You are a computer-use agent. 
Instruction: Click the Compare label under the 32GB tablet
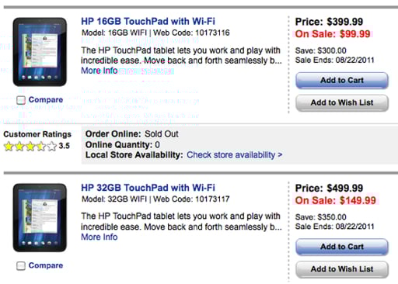tap(46, 265)
